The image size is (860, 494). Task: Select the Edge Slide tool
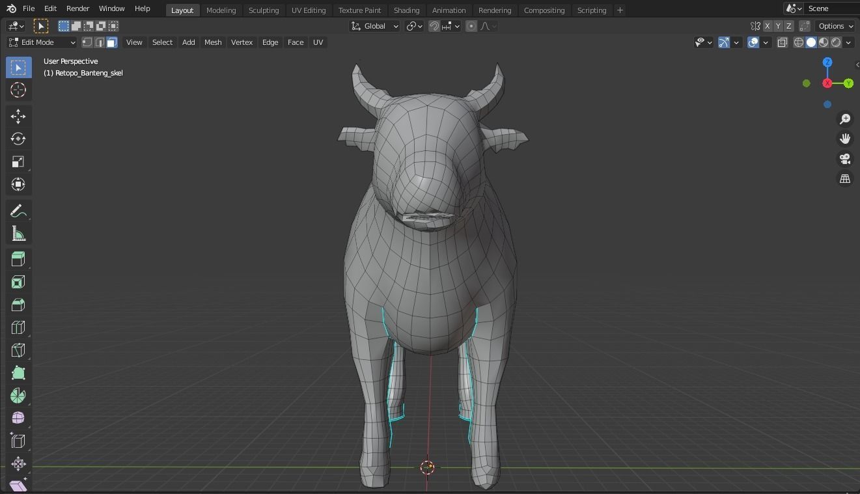tap(18, 441)
